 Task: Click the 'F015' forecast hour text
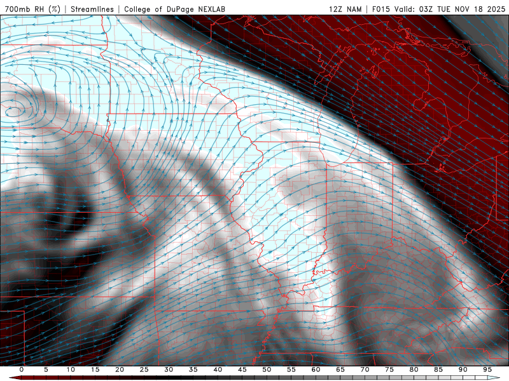point(380,9)
